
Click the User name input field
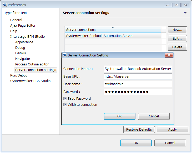138,84
